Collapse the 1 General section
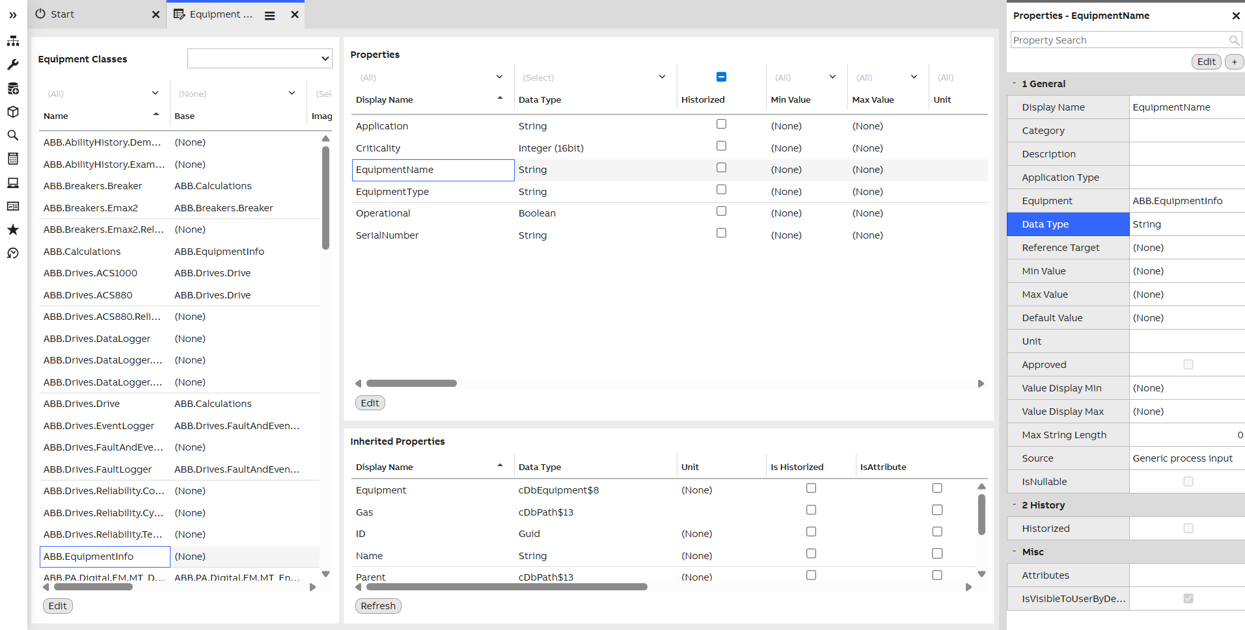 tap(1014, 83)
